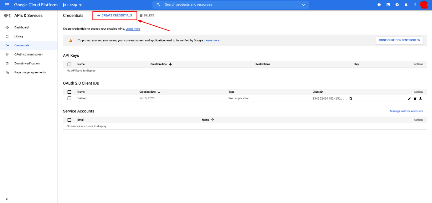Click the gift free trial icon
Image resolution: width=432 pixels, height=203 pixels.
[379, 5]
